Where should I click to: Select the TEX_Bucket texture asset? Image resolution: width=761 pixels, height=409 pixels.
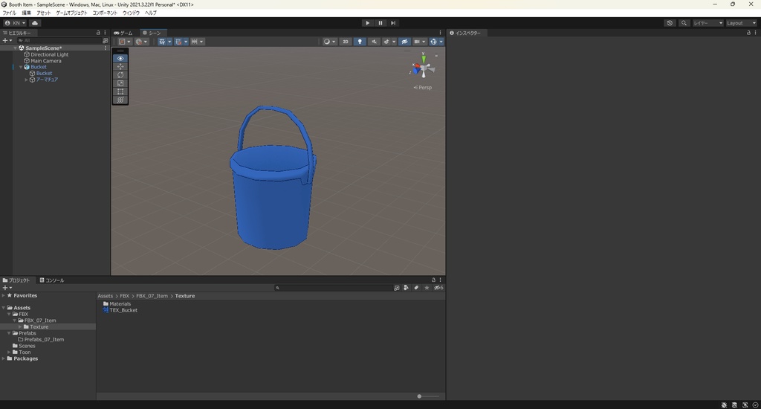click(123, 310)
